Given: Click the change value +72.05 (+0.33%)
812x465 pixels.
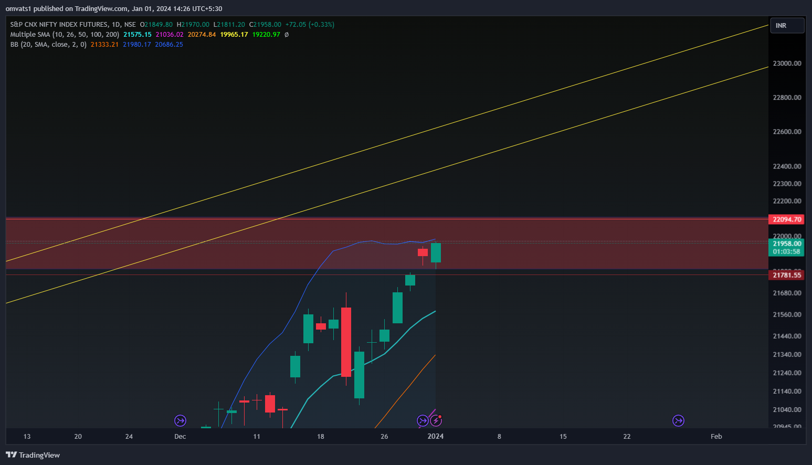Looking at the screenshot, I should (x=310, y=24).
